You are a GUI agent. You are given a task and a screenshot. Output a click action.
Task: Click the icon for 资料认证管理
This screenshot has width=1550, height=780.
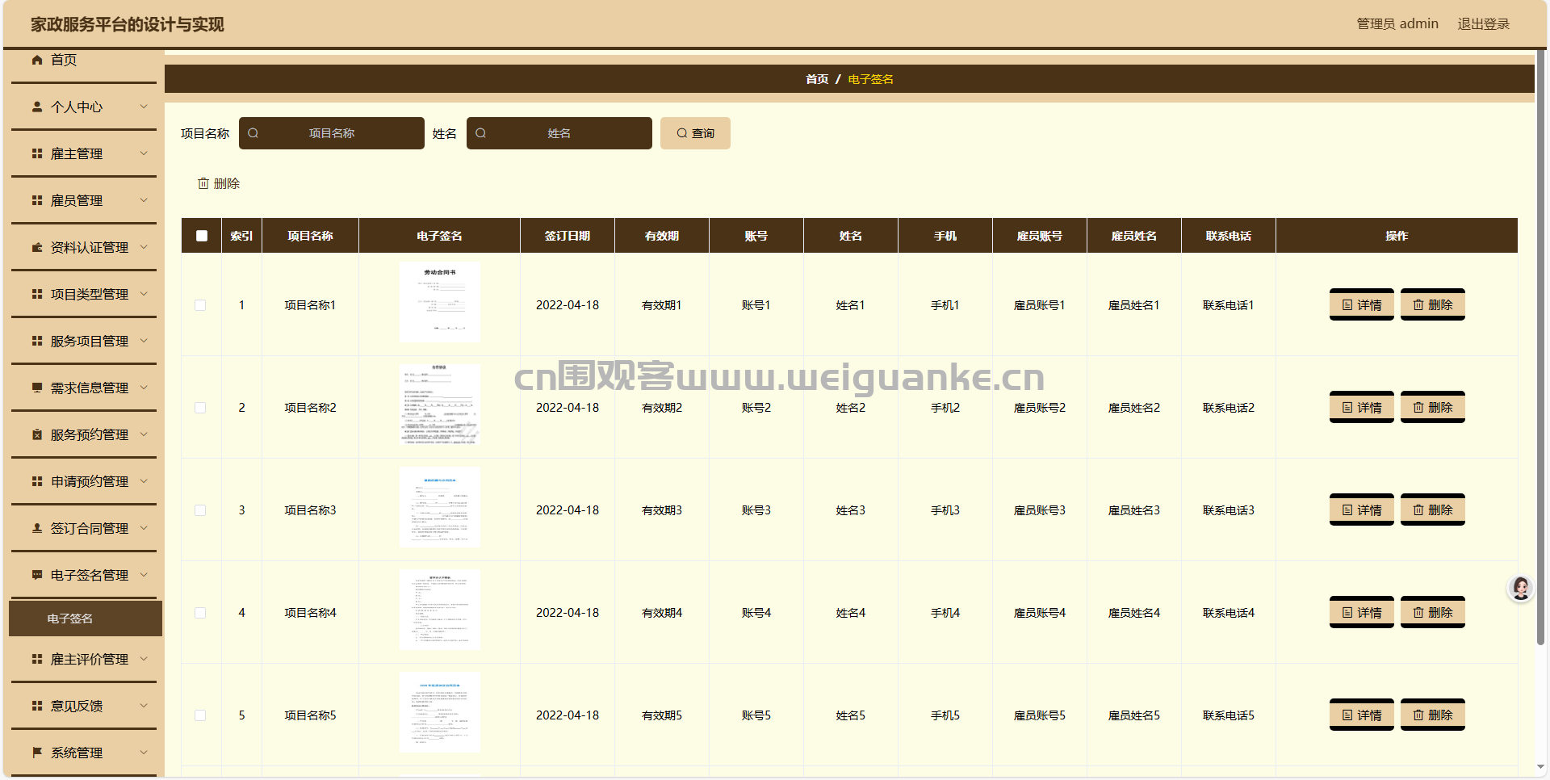click(x=37, y=247)
